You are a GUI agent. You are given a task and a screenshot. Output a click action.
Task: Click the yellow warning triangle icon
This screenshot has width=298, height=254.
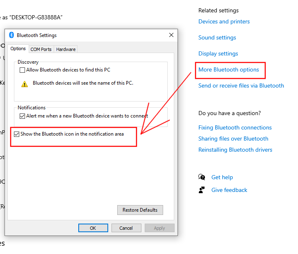tap(25, 84)
